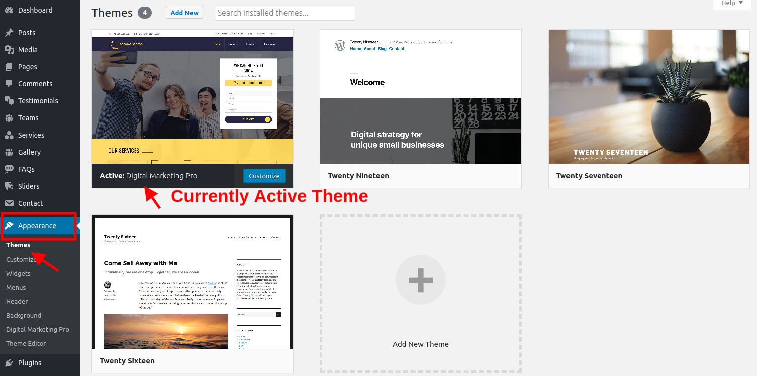Click the Active: Digital Marketing Pro label
Image resolution: width=757 pixels, height=376 pixels.
(148, 176)
